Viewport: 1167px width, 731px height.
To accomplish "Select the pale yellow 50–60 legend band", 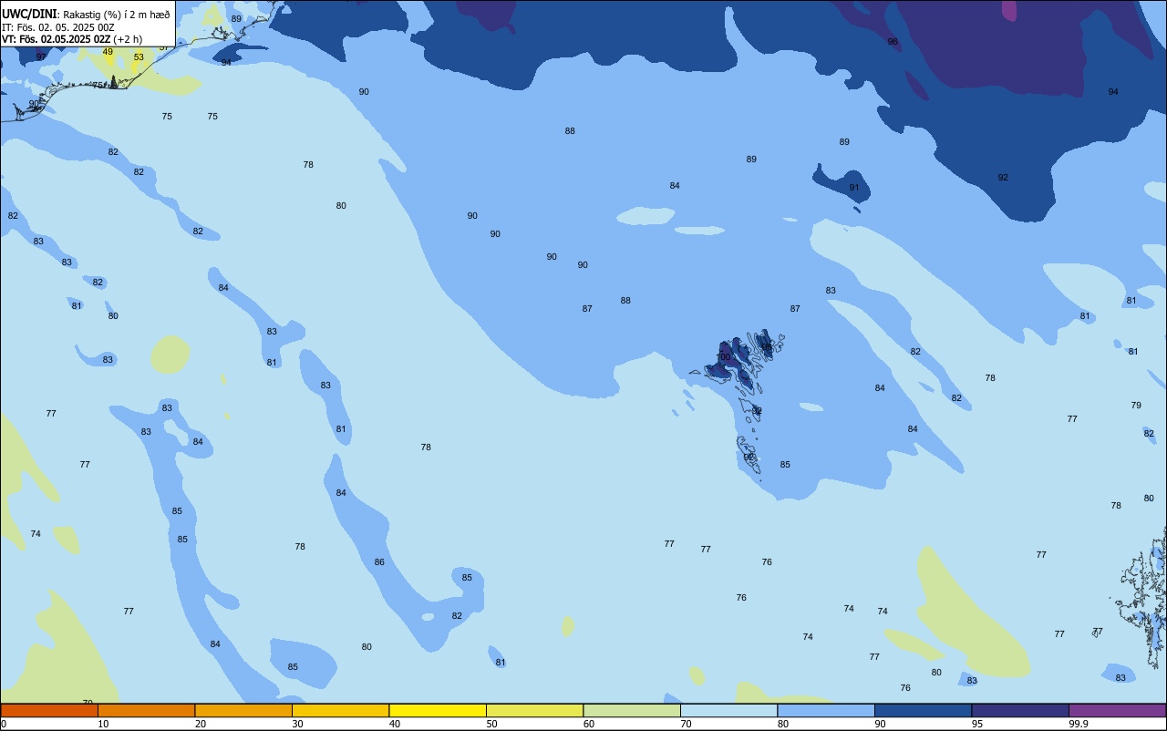I will 534,710.
